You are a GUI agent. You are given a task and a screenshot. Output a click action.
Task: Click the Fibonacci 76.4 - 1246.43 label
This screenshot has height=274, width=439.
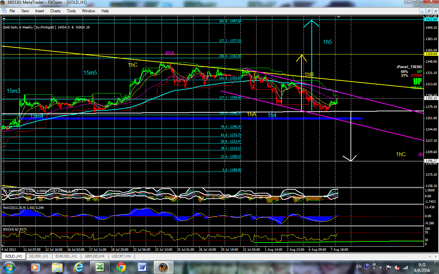tap(231, 127)
